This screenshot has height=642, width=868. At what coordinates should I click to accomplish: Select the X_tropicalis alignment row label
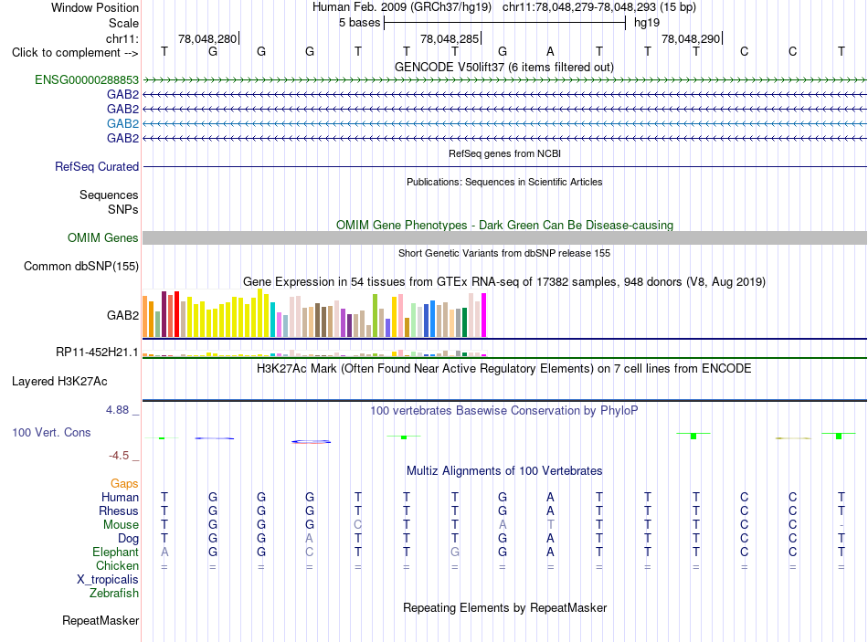[108, 580]
